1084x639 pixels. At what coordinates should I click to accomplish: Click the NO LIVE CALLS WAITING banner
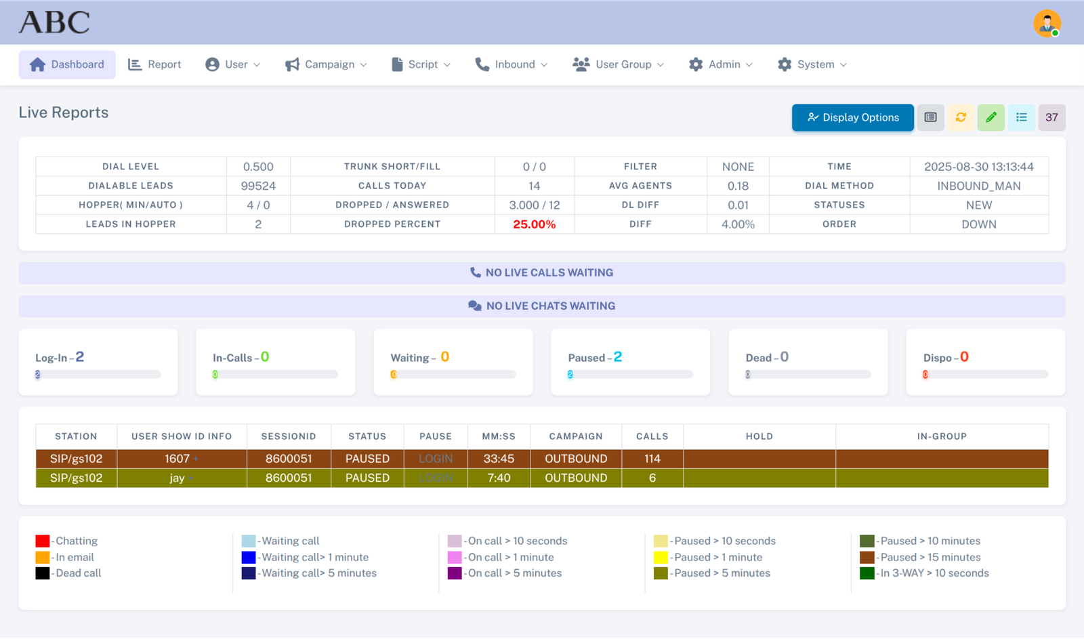(x=542, y=272)
